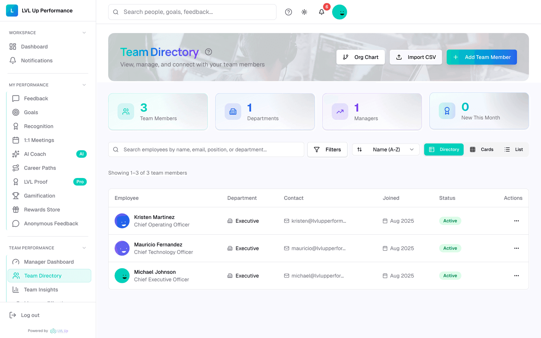The height and width of the screenshot is (338, 541).
Task: Open Recognition in the sidebar
Action: (49, 126)
